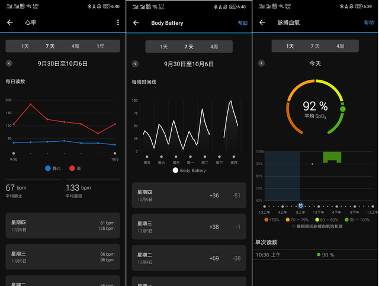Select 4周 tab on Body Battery screen
This screenshot has width=379, height=286.
pyautogui.click(x=214, y=47)
